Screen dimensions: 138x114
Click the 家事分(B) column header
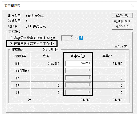click(78, 56)
